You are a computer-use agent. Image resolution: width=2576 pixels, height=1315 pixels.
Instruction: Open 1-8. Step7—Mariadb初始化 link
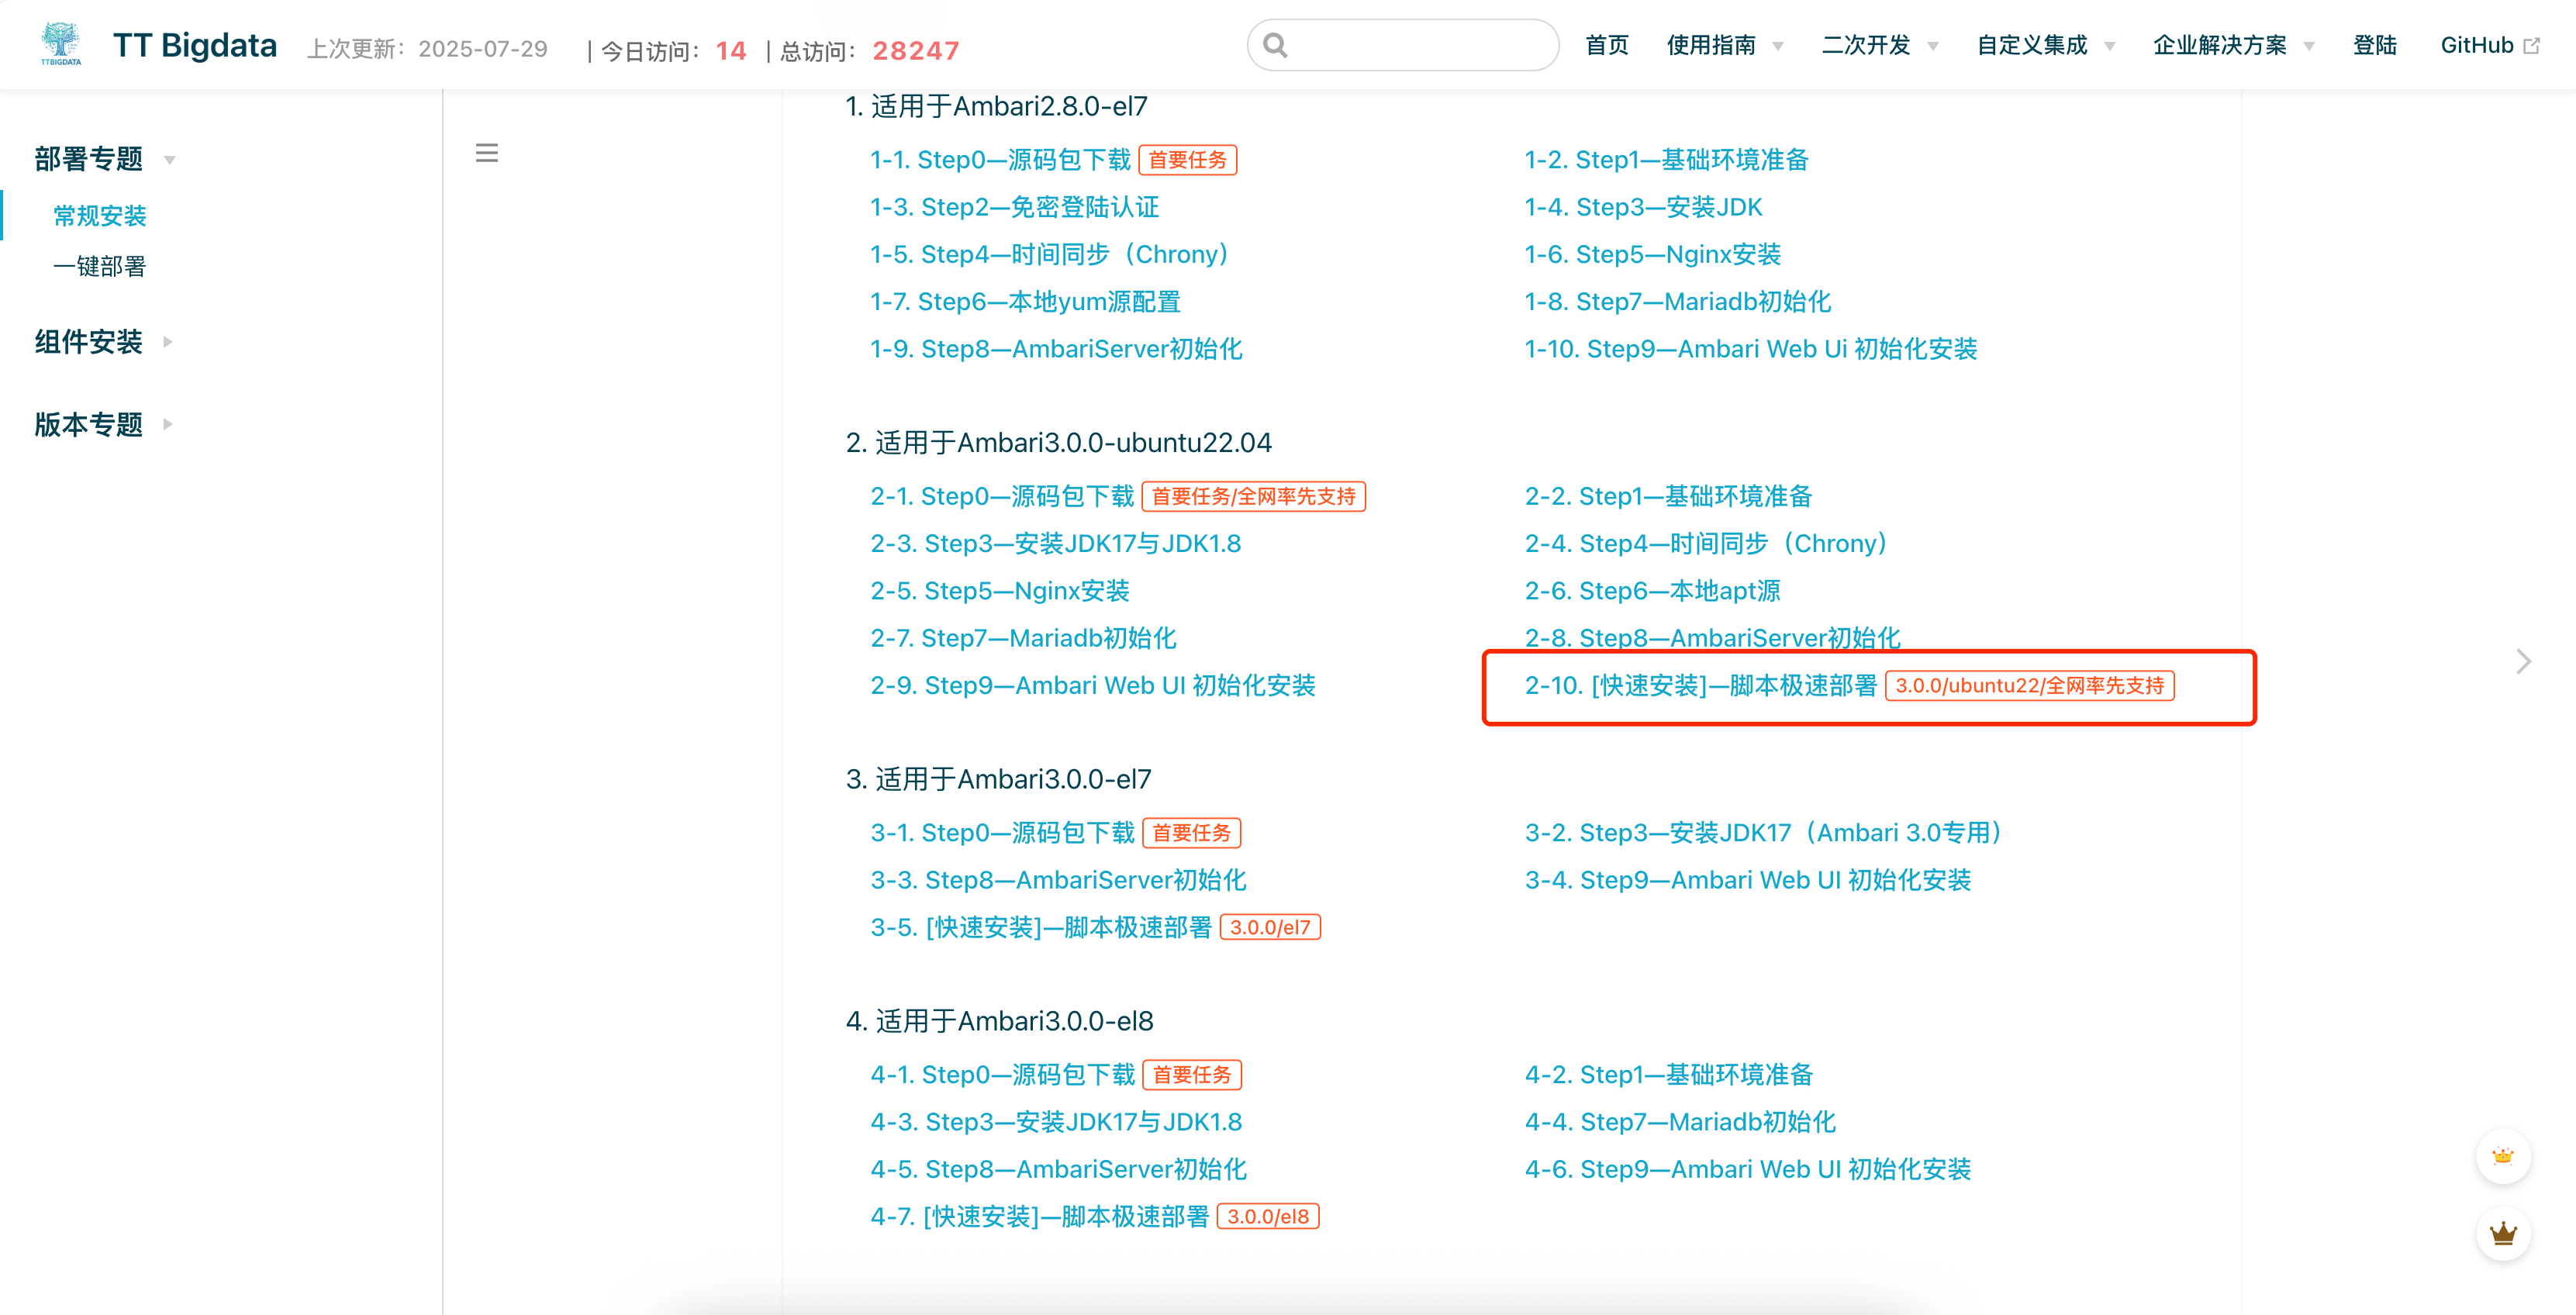coord(1677,301)
